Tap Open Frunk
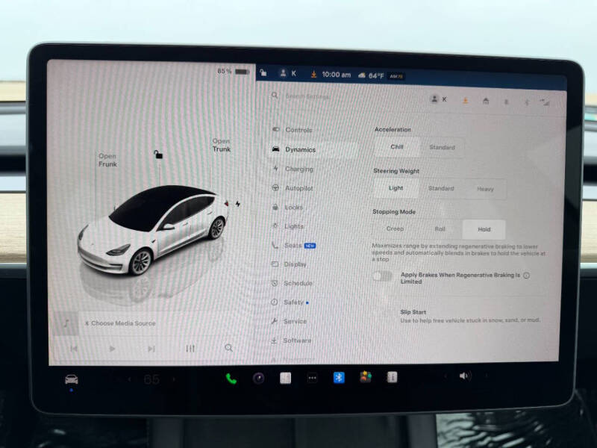597x448 pixels. (107, 160)
